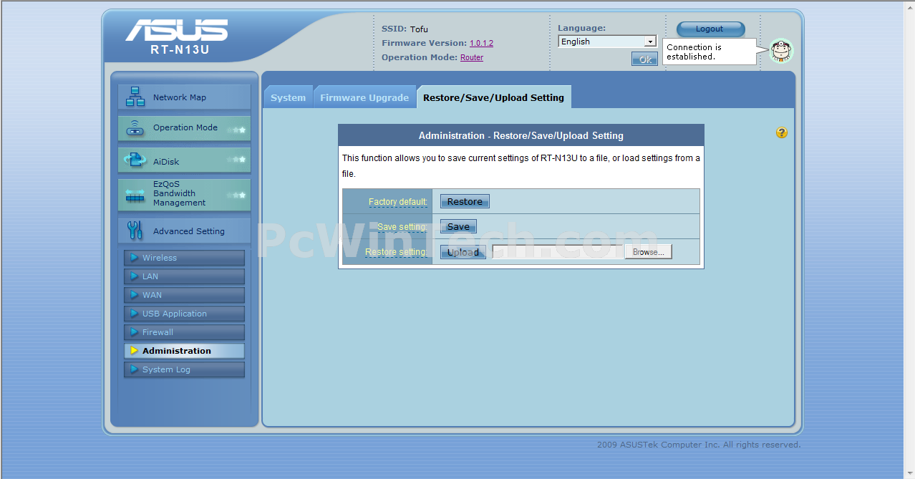Click the Advanced Setting tools icon
Image resolution: width=915 pixels, height=479 pixels.
pos(135,230)
